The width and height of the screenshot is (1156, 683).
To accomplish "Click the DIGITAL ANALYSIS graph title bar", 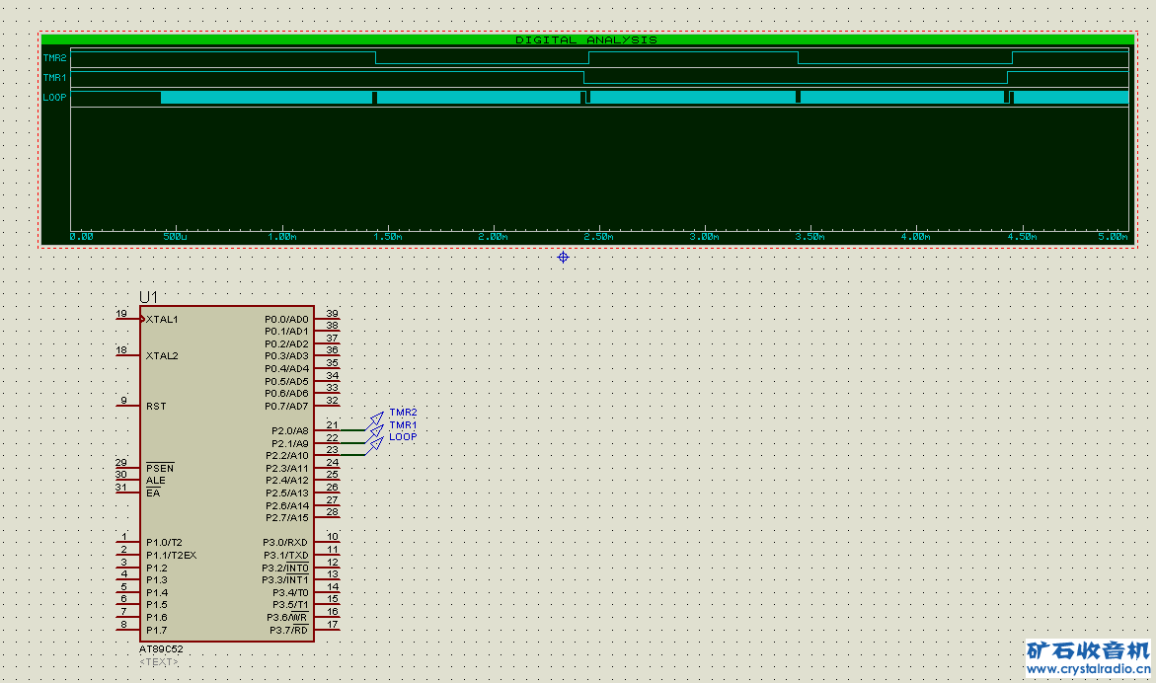I will click(x=586, y=39).
